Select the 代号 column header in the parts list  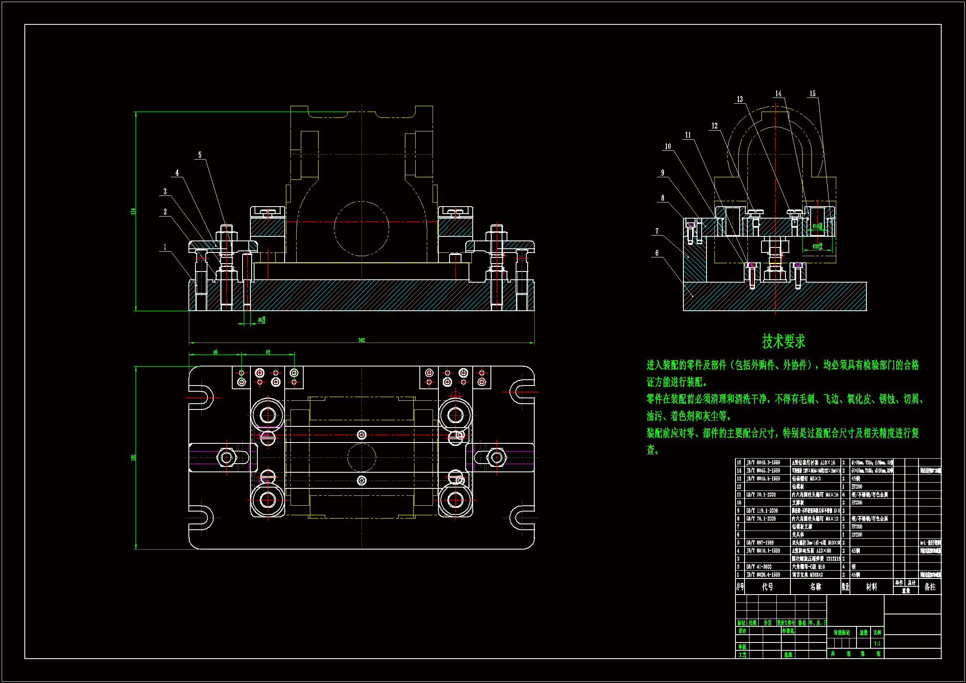coord(767,587)
